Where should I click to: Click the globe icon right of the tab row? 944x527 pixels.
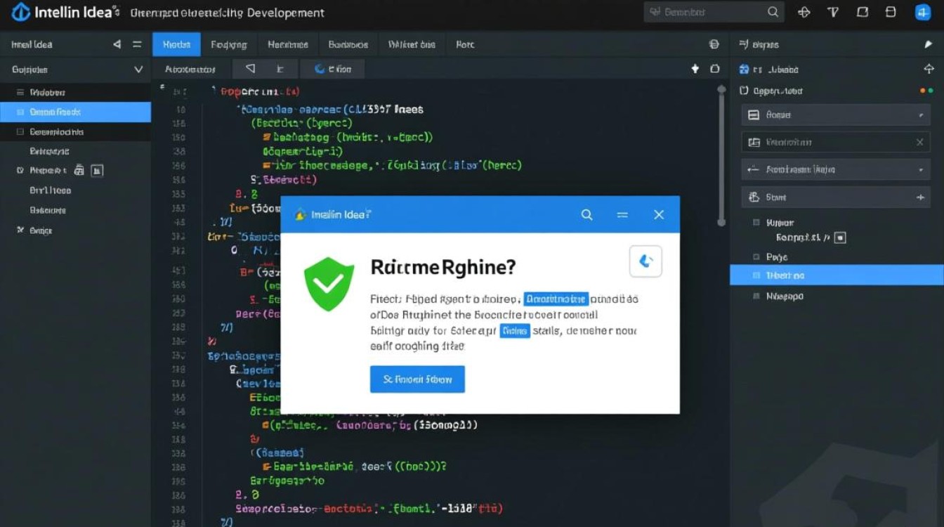point(714,44)
